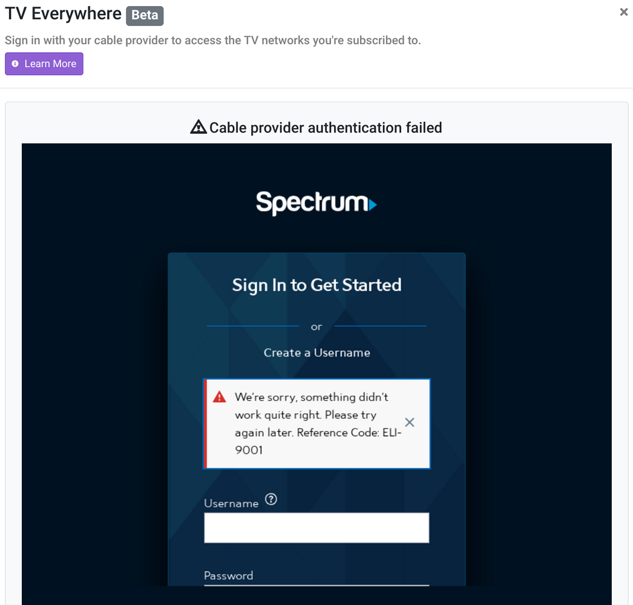Select the Password field label

coord(229,575)
